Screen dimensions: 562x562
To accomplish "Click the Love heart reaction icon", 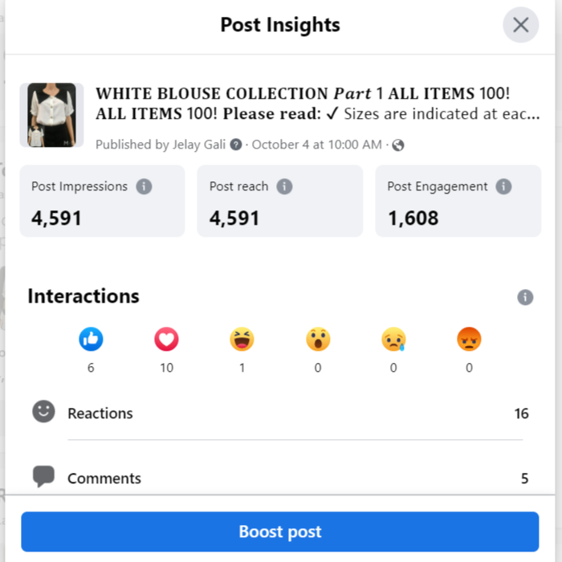I will pyautogui.click(x=166, y=340).
